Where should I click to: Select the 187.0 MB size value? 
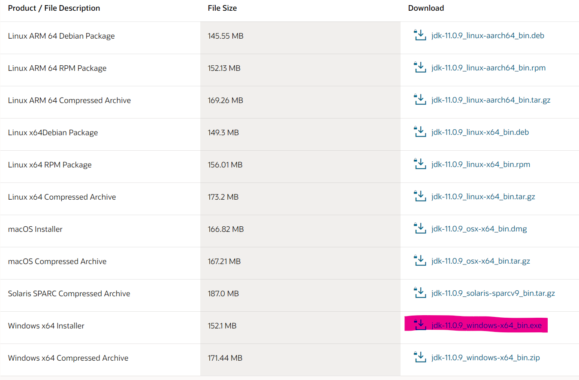pyautogui.click(x=223, y=294)
